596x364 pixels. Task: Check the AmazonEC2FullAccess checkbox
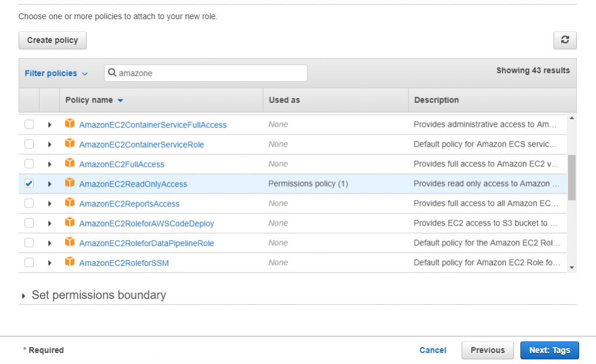(29, 164)
